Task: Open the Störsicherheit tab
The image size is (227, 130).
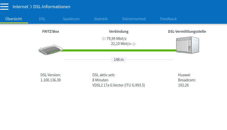Action: point(134,19)
